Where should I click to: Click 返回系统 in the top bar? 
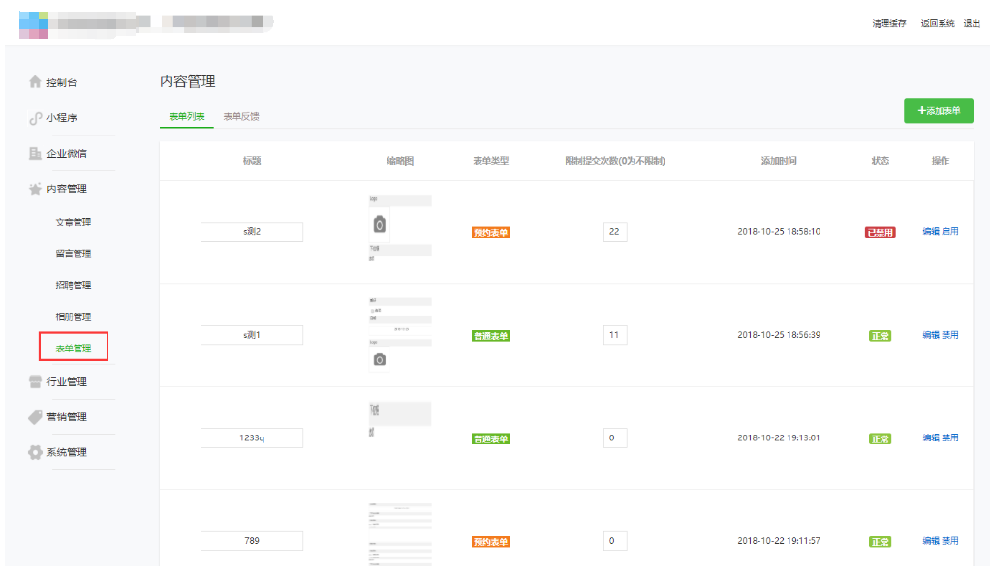pyautogui.click(x=938, y=23)
